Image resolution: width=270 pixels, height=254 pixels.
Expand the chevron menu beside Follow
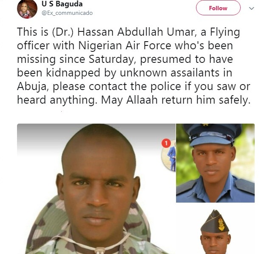[251, 8]
